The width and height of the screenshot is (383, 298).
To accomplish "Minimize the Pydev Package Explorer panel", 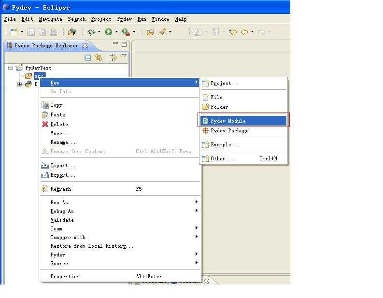I will 115,43.
